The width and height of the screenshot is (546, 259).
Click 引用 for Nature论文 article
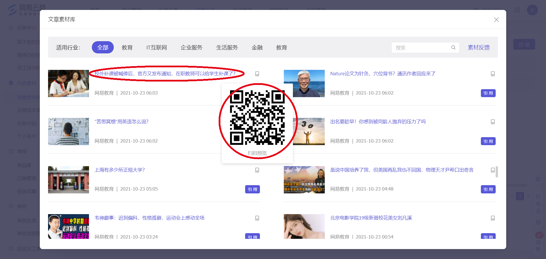pyautogui.click(x=488, y=93)
